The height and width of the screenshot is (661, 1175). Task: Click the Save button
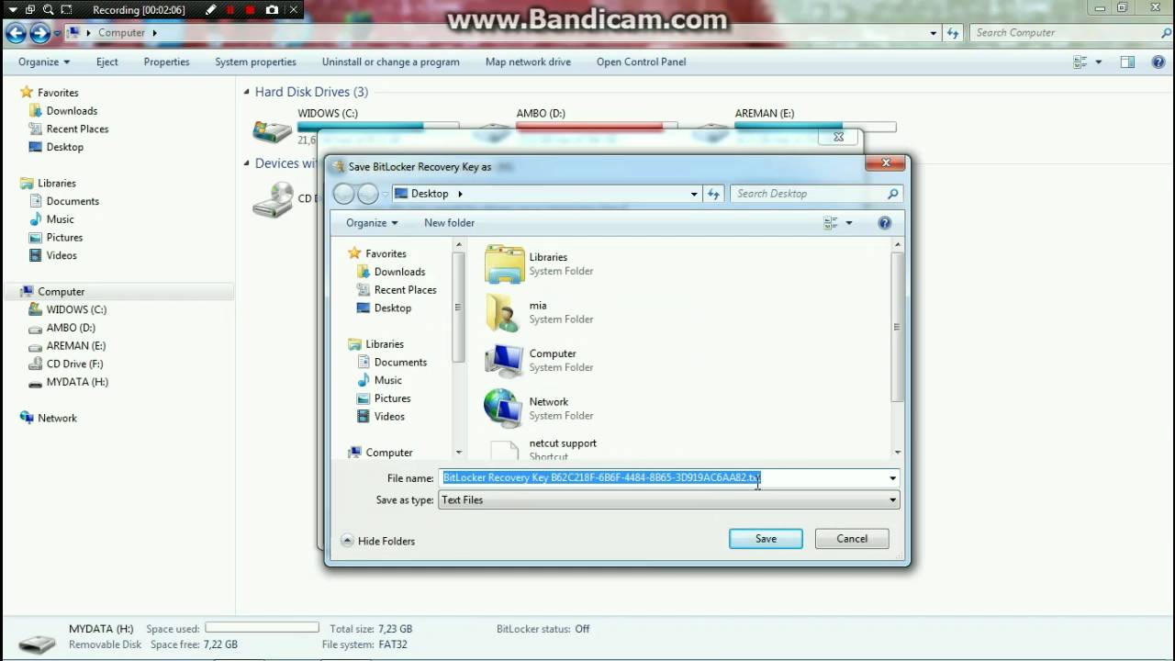coord(766,539)
